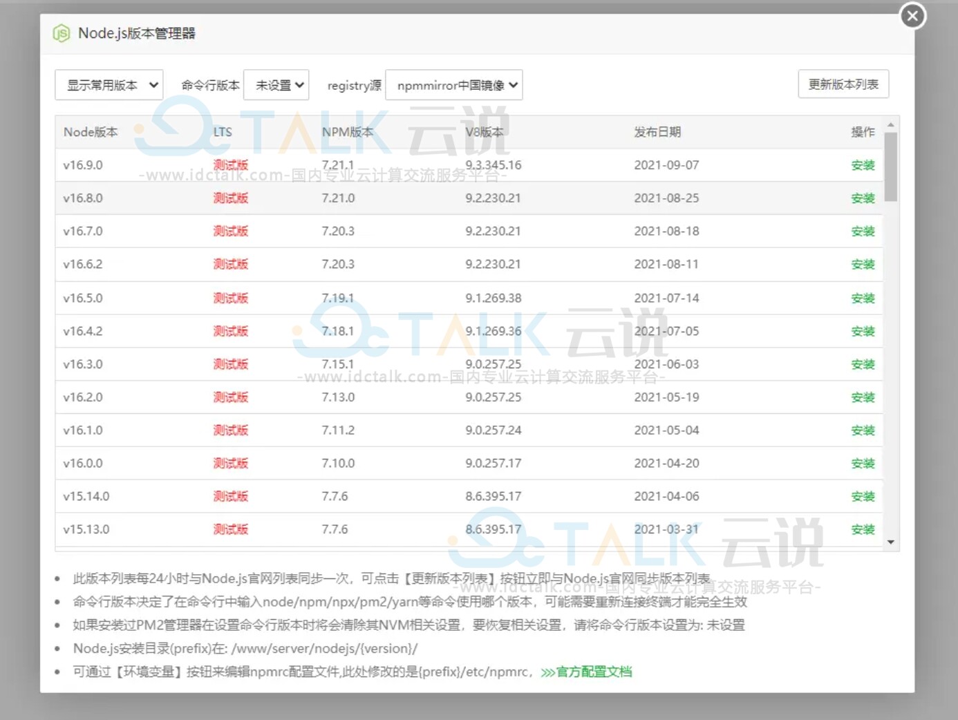The width and height of the screenshot is (958, 720).
Task: Select the v16.7.0 version cell
Action: 83,231
